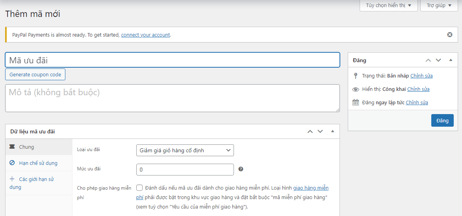This screenshot has height=216, width=462.
Task: Move the Đăng panel up
Action: (x=428, y=60)
